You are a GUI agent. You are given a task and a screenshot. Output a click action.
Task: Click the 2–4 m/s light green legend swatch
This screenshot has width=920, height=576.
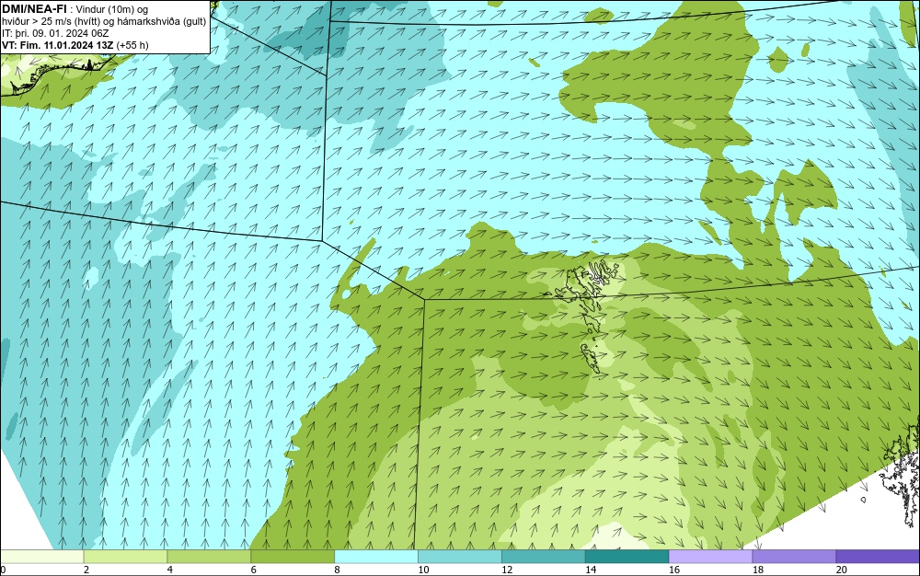pyautogui.click(x=125, y=556)
